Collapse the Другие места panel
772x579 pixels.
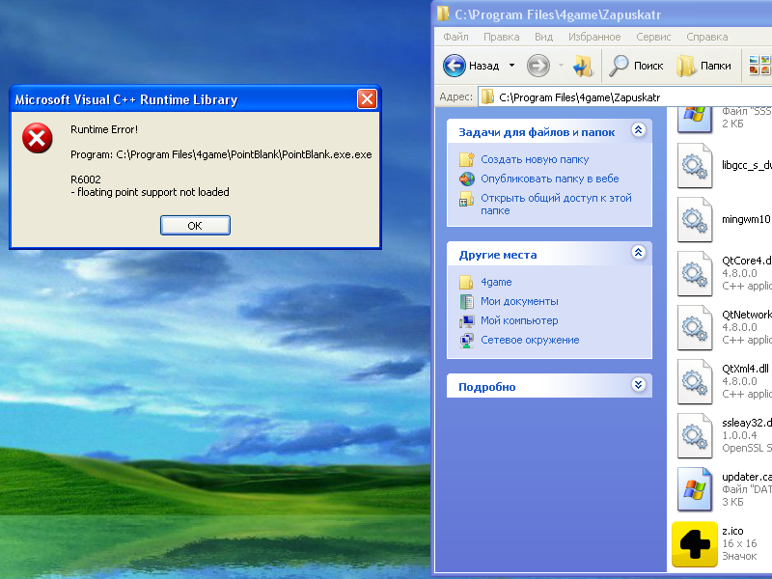(x=638, y=253)
